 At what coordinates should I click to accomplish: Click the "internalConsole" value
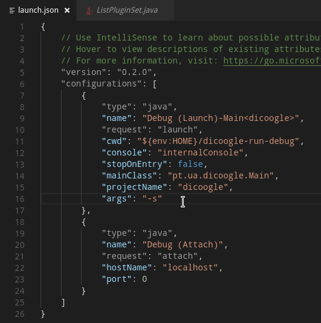point(201,153)
